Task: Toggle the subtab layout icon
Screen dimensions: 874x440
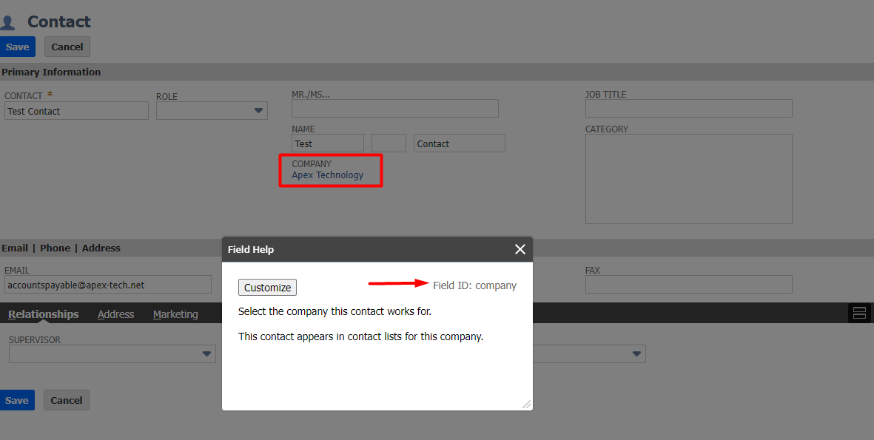Action: (x=859, y=314)
